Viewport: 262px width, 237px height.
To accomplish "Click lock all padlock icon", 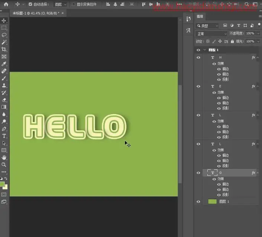I will [232, 41].
